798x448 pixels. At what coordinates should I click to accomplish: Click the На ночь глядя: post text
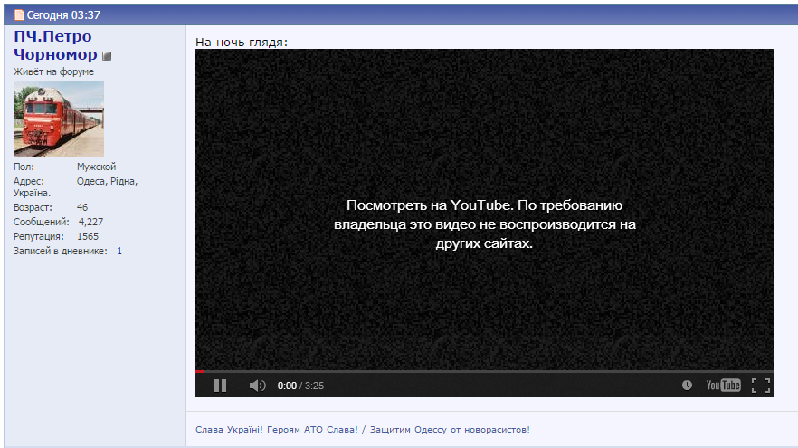pyautogui.click(x=242, y=43)
